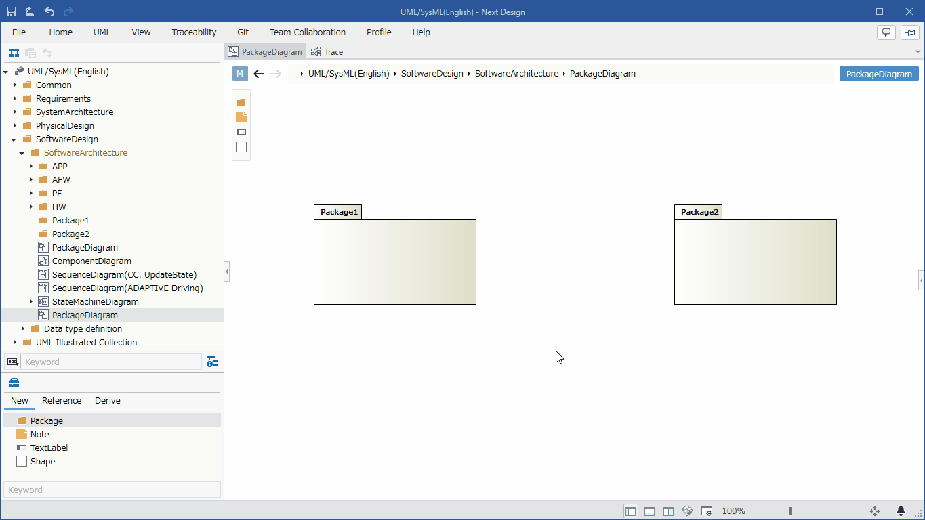The height and width of the screenshot is (520, 925).
Task: Expand the APP package
Action: pyautogui.click(x=31, y=167)
